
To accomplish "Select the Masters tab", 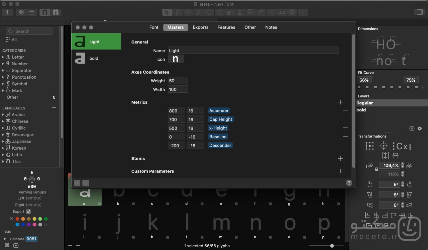I will point(176,27).
